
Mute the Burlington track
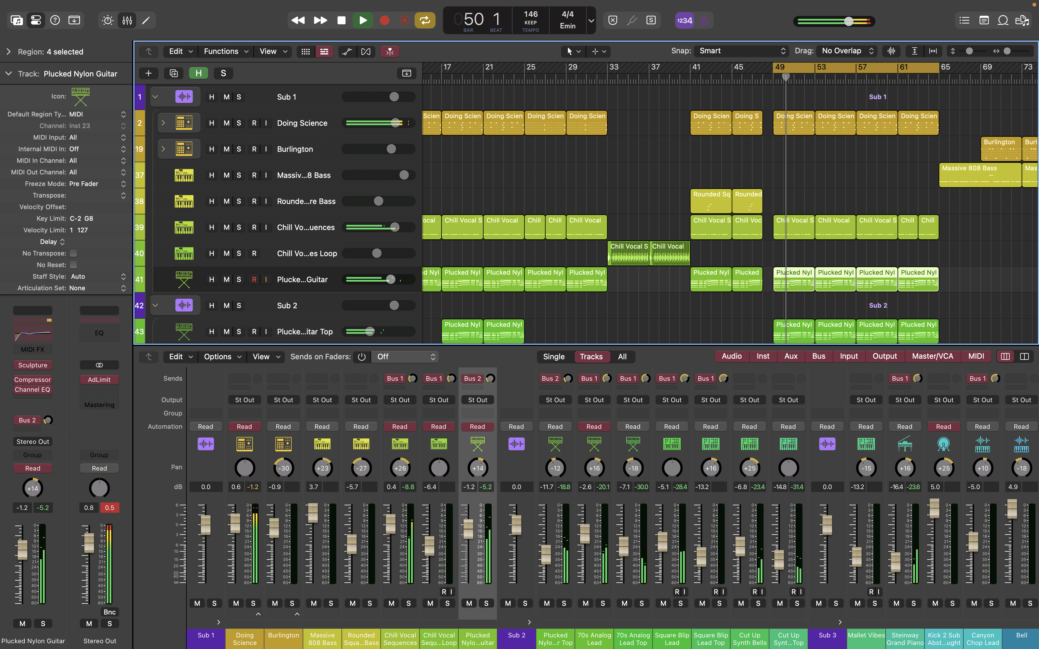(x=226, y=149)
